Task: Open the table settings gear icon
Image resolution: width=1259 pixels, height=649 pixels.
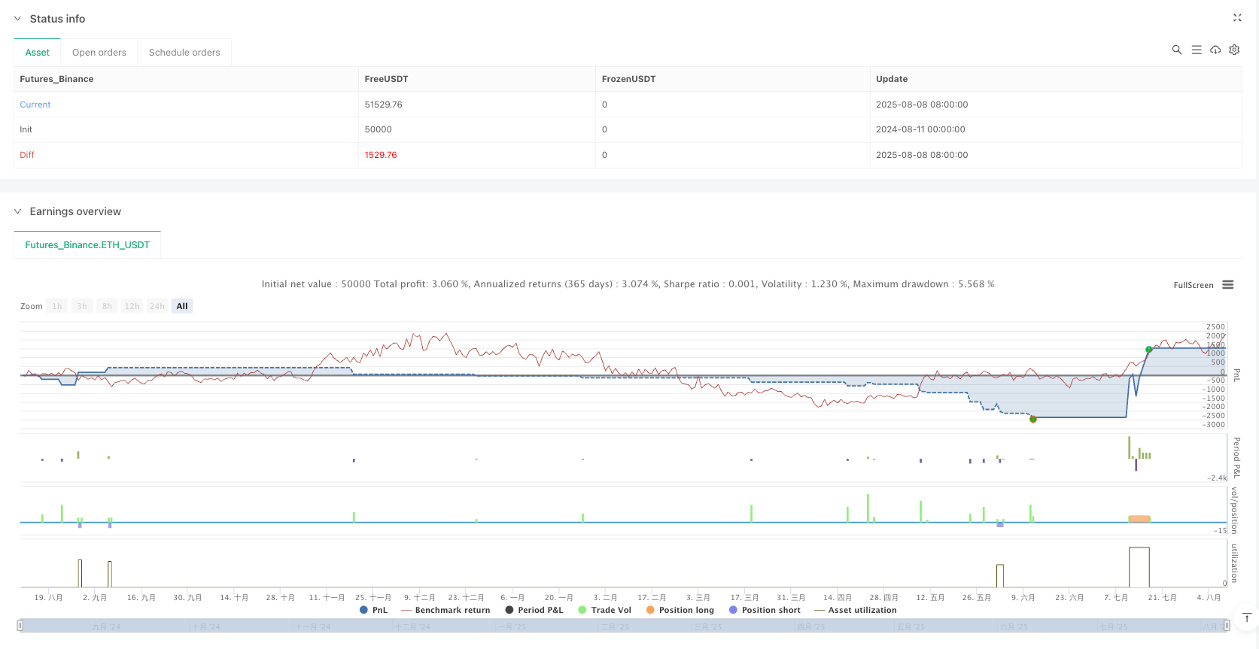Action: [1234, 50]
